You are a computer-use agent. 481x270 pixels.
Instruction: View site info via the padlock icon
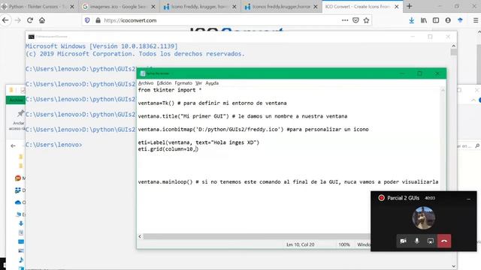(x=98, y=20)
